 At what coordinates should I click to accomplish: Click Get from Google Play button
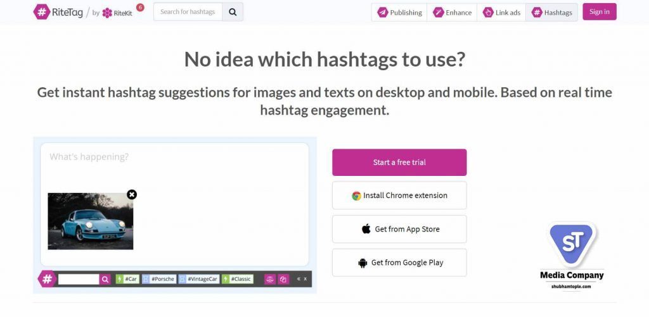399,263
